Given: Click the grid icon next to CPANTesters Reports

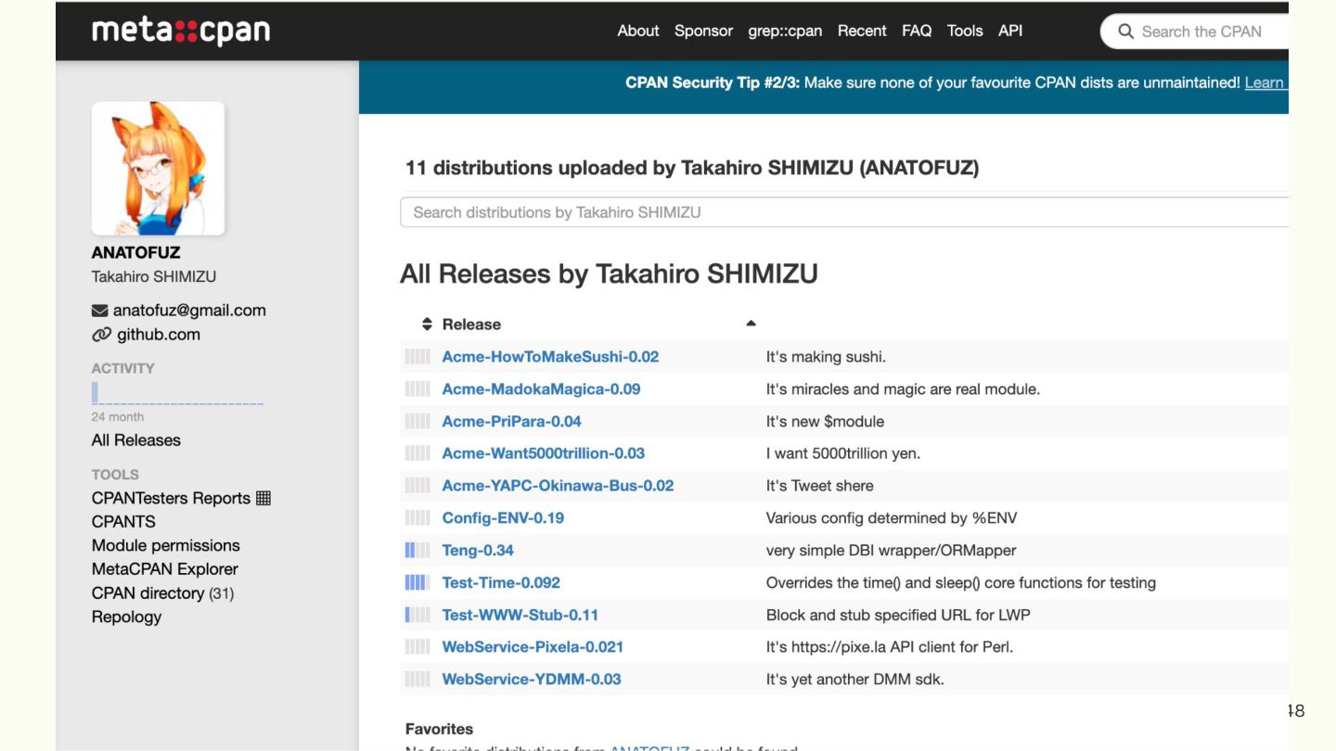Looking at the screenshot, I should coord(263,498).
